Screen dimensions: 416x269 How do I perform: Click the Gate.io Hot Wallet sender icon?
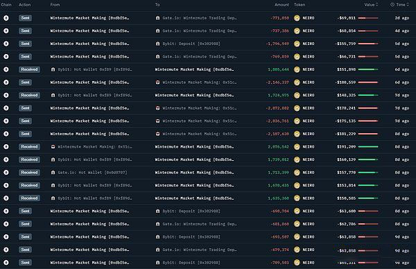[53, 173]
